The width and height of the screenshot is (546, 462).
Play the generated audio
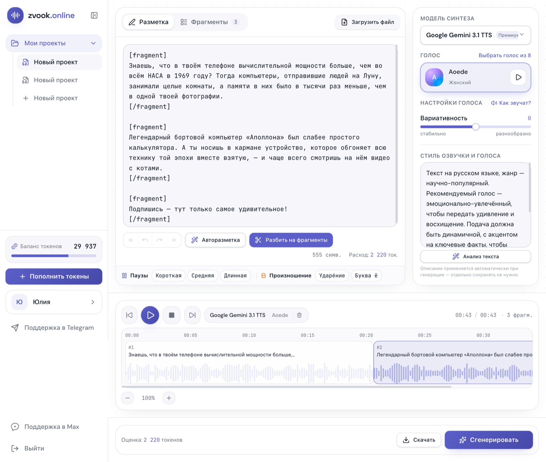pos(150,315)
